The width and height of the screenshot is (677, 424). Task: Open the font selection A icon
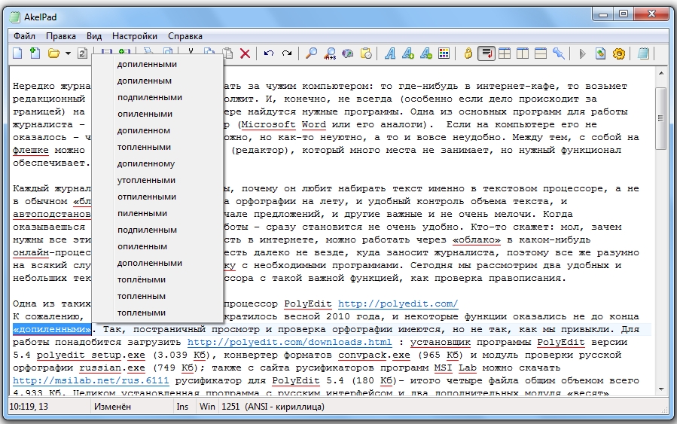[390, 53]
